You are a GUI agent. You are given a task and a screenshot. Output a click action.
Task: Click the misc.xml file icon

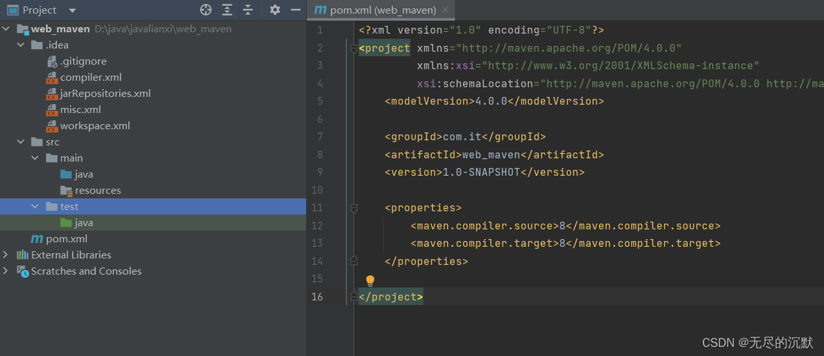[x=52, y=110]
